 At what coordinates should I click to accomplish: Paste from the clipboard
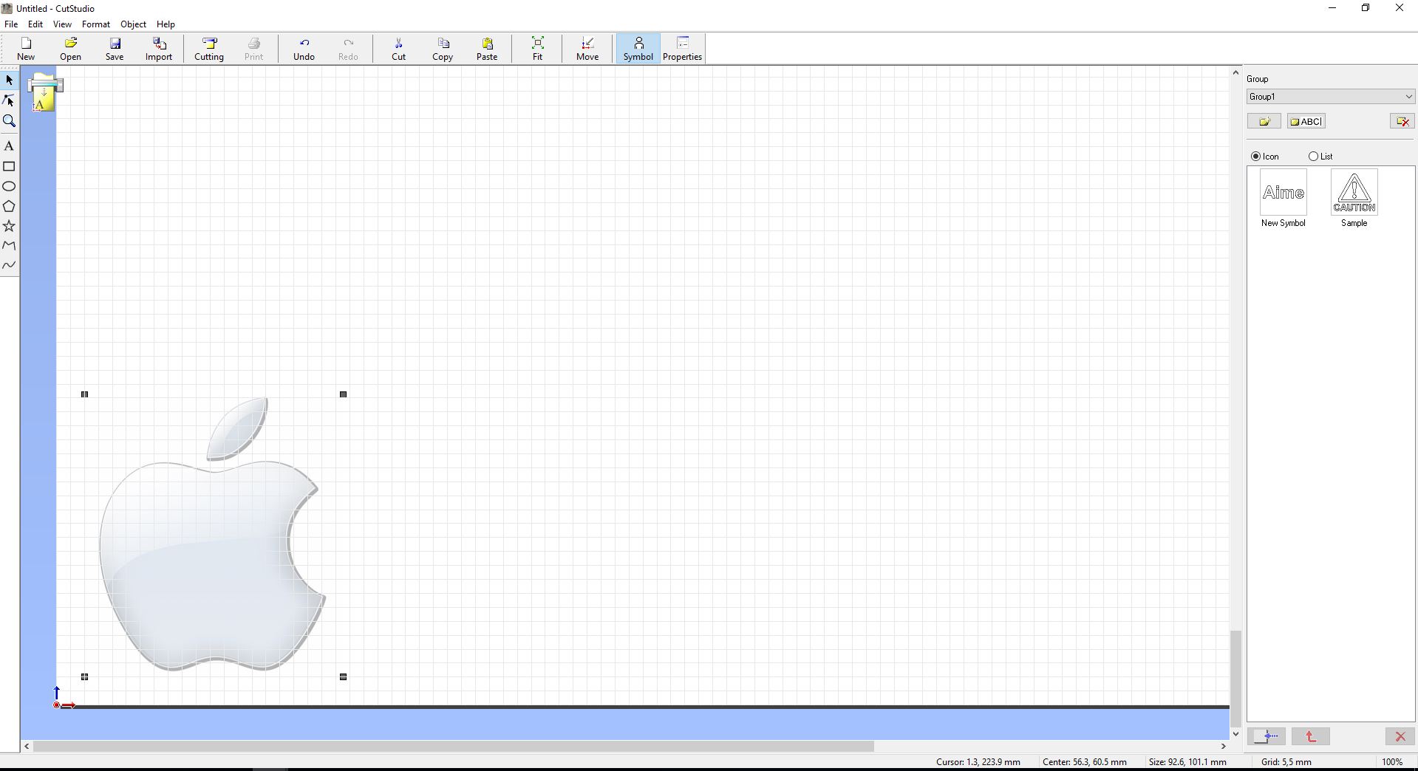click(x=487, y=49)
